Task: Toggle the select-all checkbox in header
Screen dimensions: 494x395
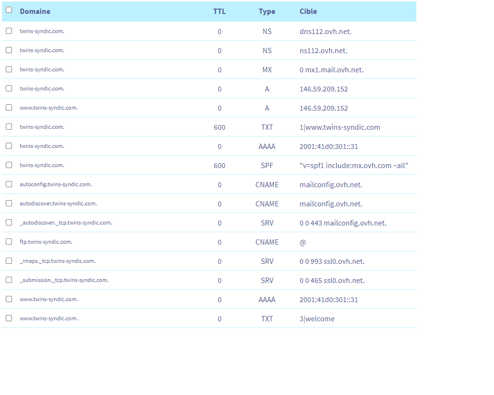Action: point(9,10)
